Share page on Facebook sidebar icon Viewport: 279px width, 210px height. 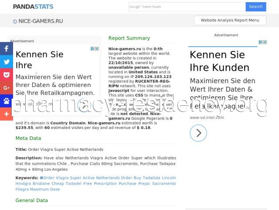tap(7, 48)
